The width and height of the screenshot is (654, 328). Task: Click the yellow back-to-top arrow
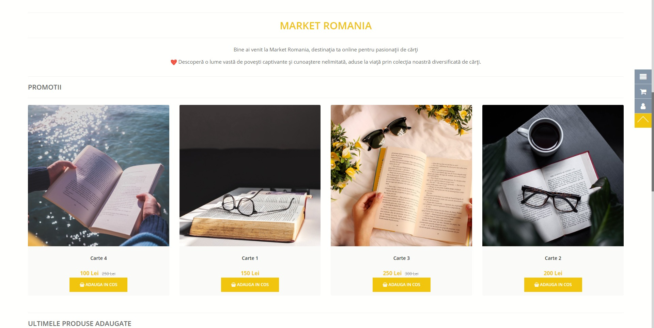coord(643,121)
